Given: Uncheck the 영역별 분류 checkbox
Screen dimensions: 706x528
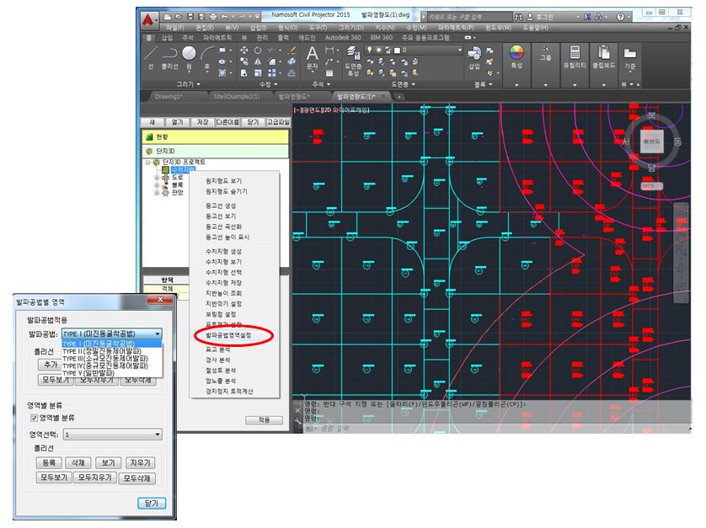Looking at the screenshot, I should pyautogui.click(x=34, y=419).
